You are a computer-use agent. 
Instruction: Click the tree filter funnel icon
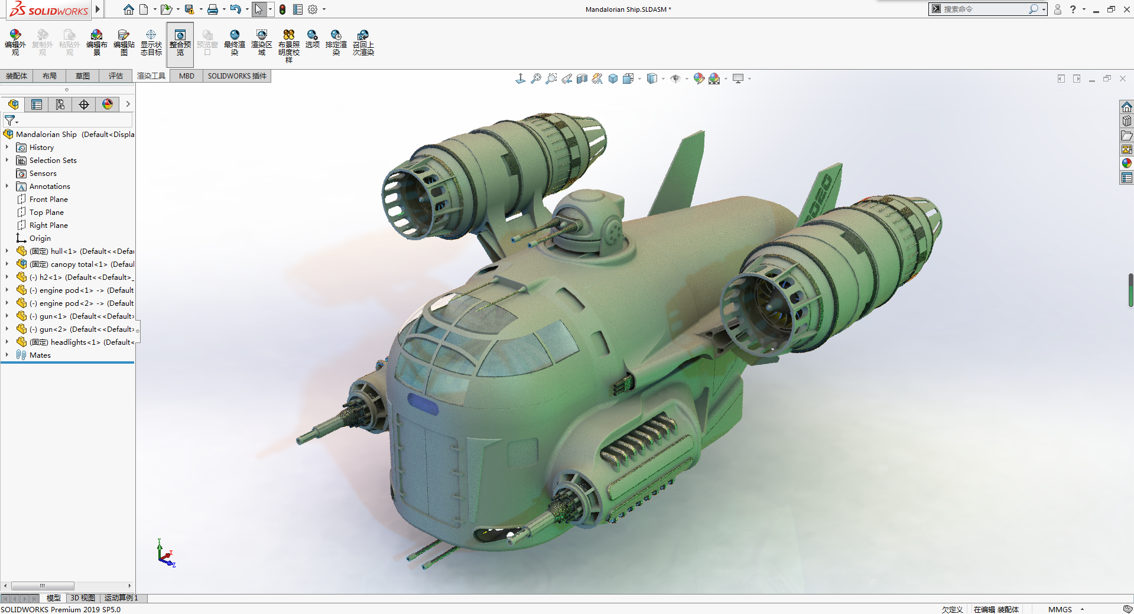pyautogui.click(x=10, y=120)
